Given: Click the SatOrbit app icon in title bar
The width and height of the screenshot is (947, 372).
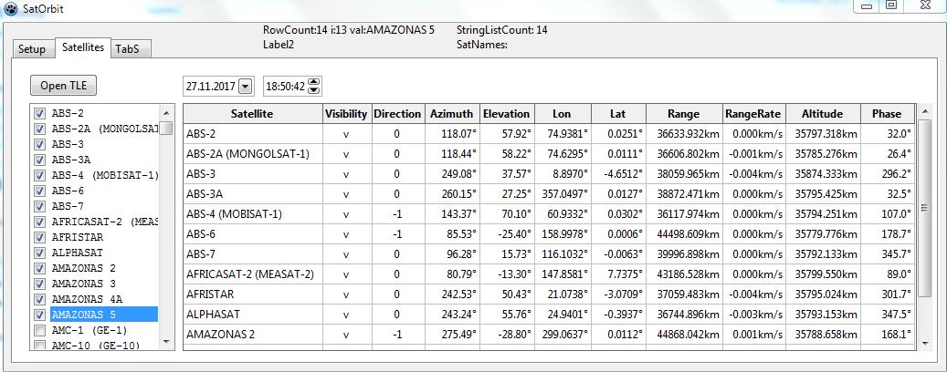Looking at the screenshot, I should pyautogui.click(x=10, y=7).
